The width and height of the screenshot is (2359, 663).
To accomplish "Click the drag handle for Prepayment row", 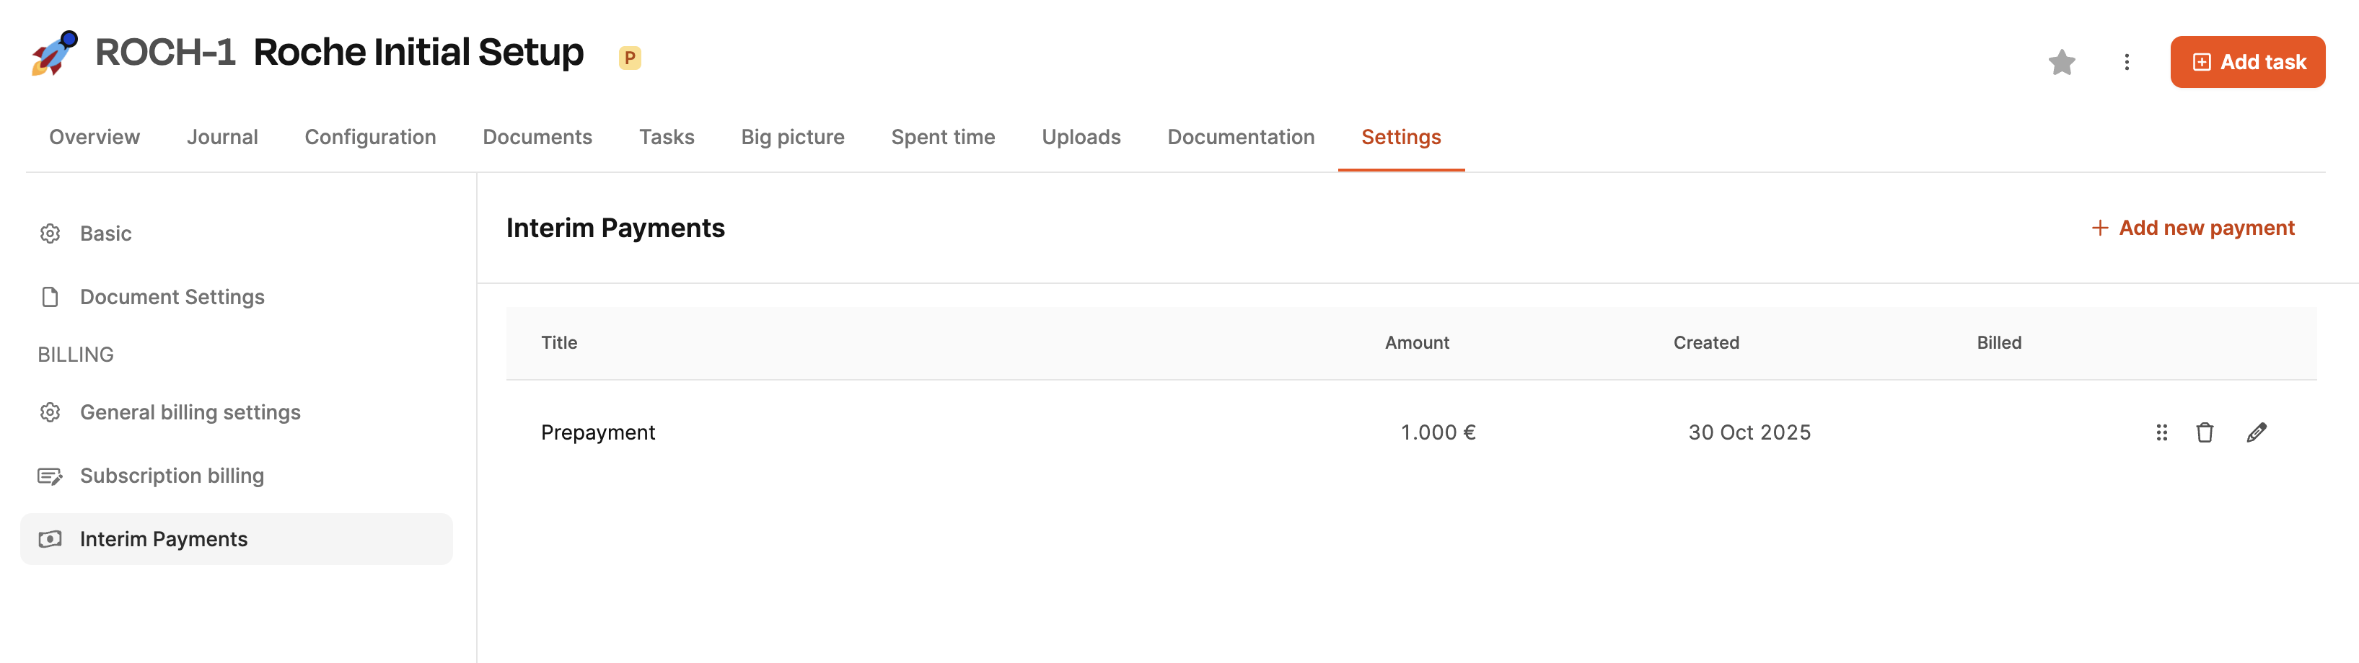I will coord(2161,432).
